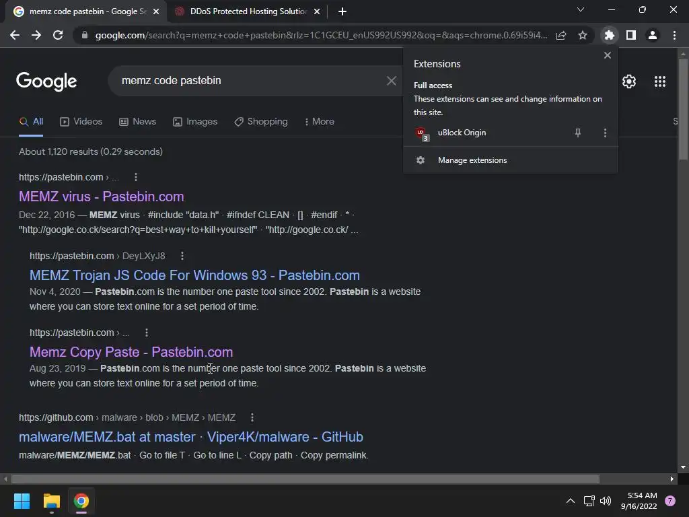Viewport: 689px width, 517px height.
Task: Click the scroll-right arrow on horizontal scrollbar
Action: point(672,479)
